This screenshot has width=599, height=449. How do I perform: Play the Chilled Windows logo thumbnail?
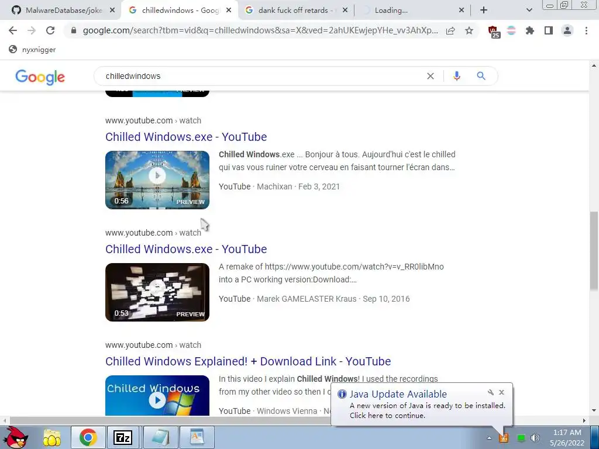coord(157,395)
